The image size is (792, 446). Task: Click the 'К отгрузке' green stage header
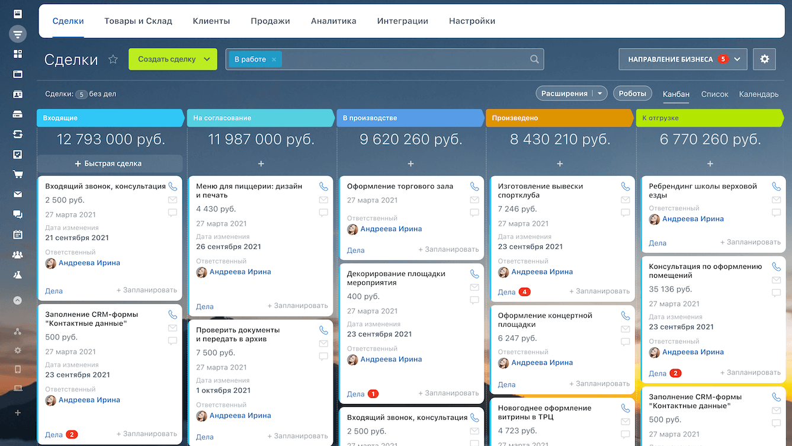(710, 118)
